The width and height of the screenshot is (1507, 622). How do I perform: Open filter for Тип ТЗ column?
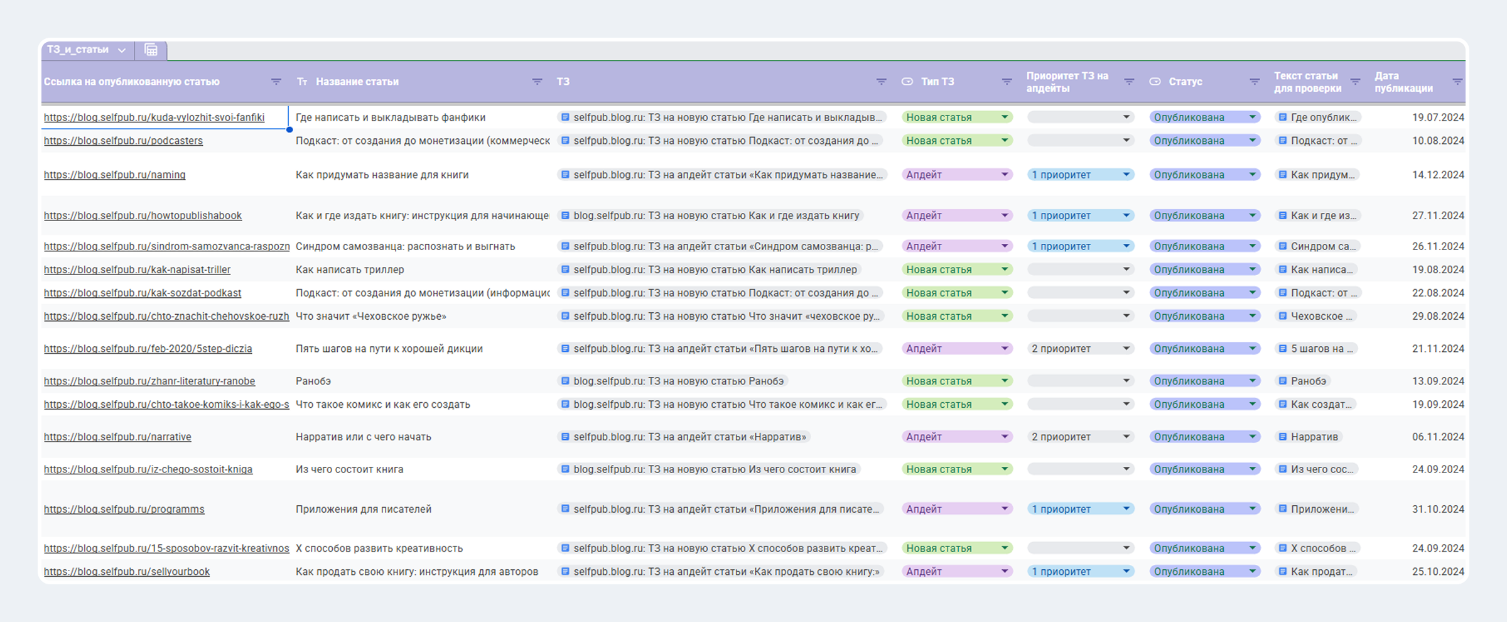[1007, 82]
